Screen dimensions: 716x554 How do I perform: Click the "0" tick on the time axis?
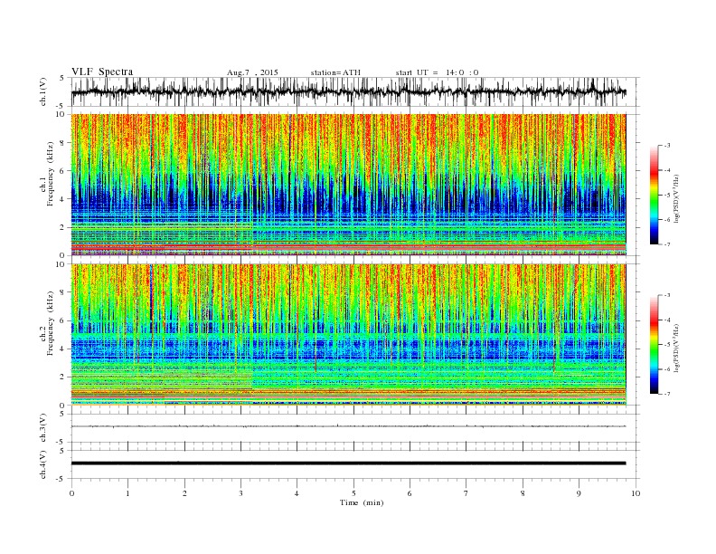pos(71,493)
